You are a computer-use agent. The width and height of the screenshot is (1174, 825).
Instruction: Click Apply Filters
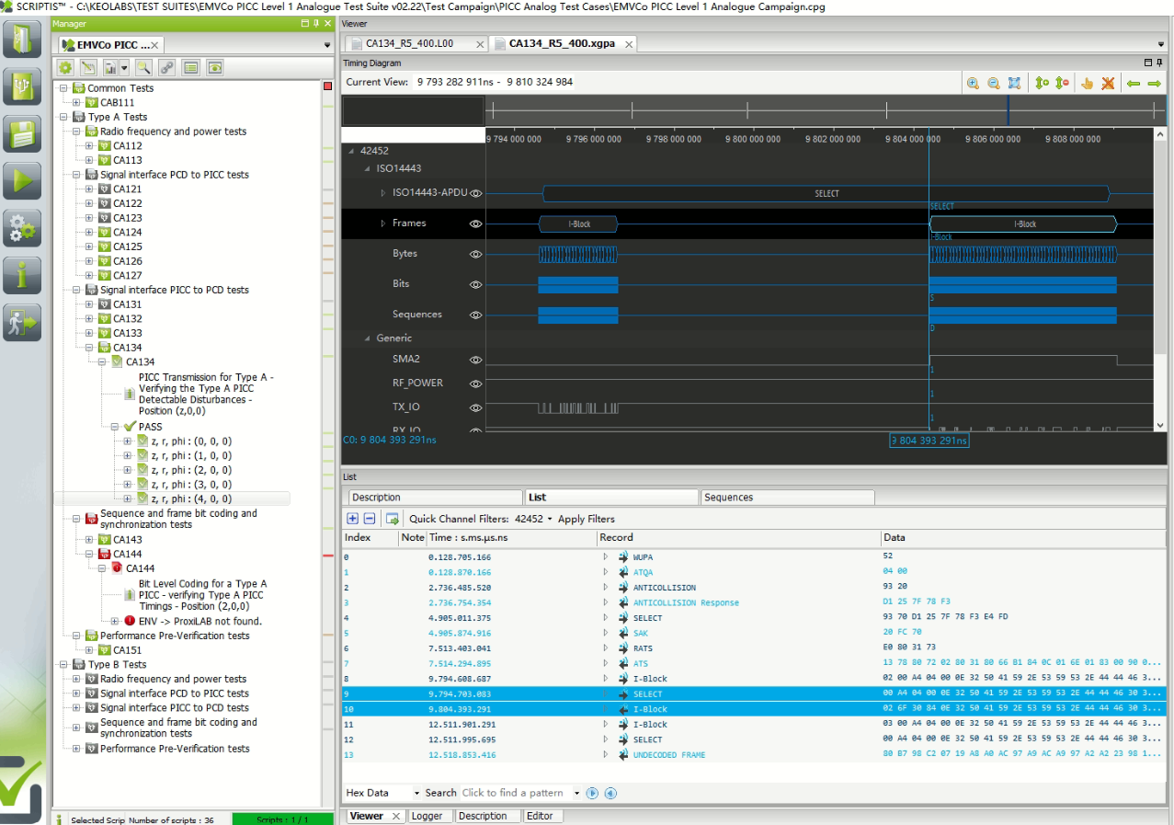click(x=587, y=519)
